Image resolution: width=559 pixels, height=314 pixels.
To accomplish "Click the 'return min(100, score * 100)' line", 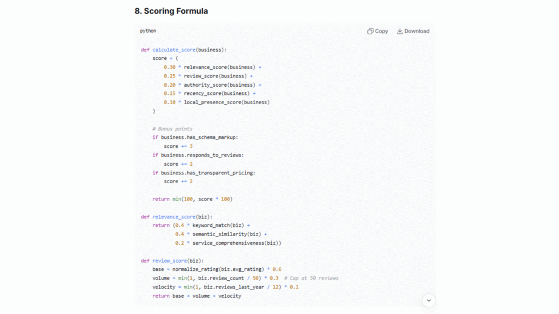I will point(193,199).
